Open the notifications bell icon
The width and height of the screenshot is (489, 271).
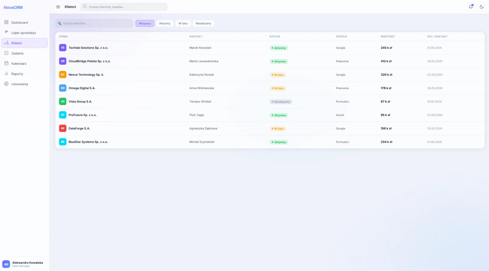point(471,7)
